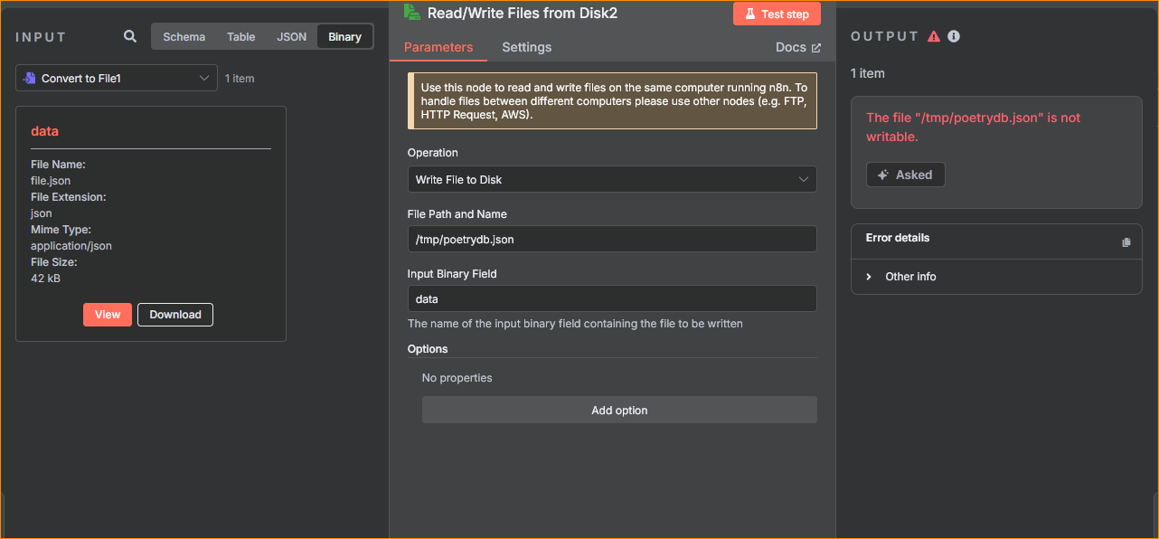Click the File Path and Name field
1159x539 pixels.
612,239
